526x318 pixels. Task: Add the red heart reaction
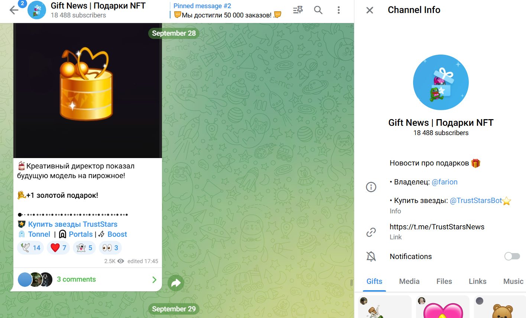[x=58, y=247]
